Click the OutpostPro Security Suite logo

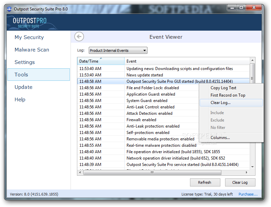[x=30, y=23]
